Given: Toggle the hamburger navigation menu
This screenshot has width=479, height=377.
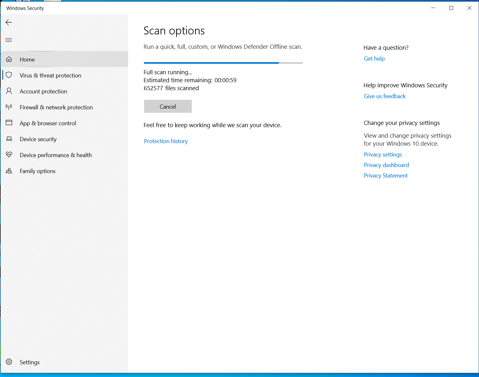Looking at the screenshot, I should point(9,40).
